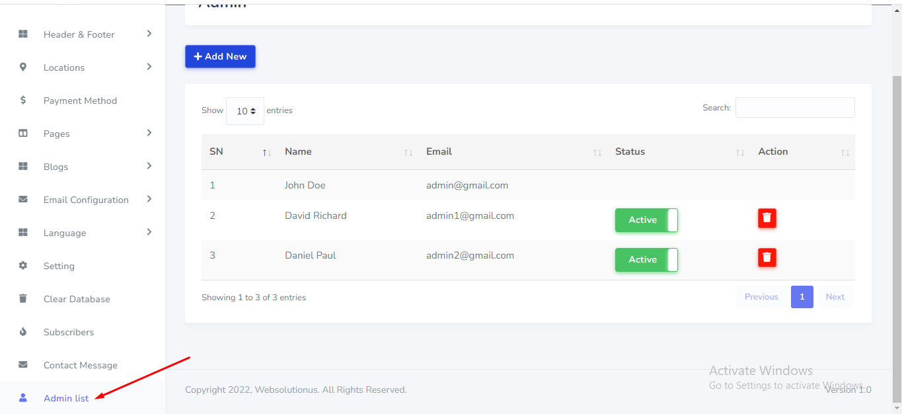Screen dimensions: 902x414
Task: Go to the Next page of entries
Action: coord(835,297)
